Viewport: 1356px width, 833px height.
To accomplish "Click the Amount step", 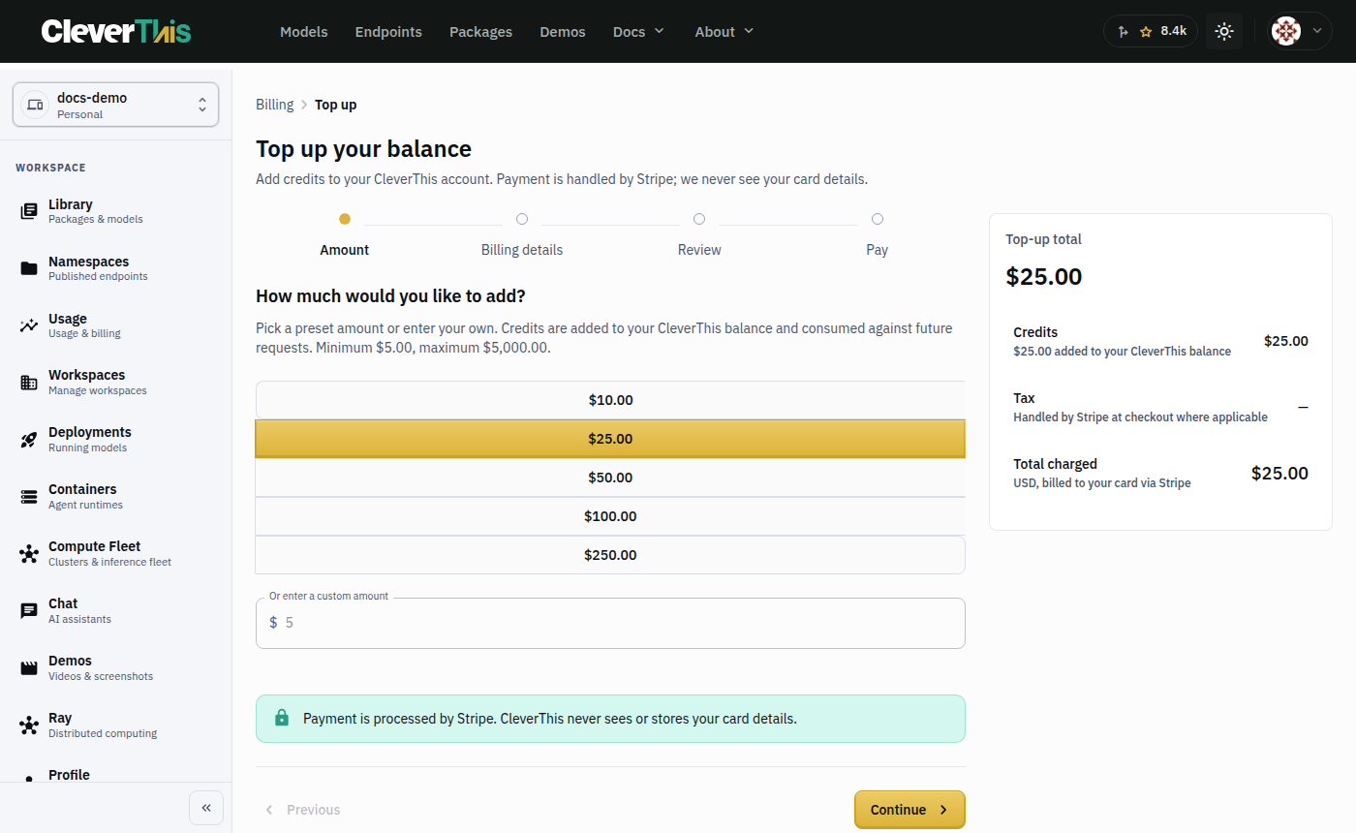I will click(x=345, y=234).
